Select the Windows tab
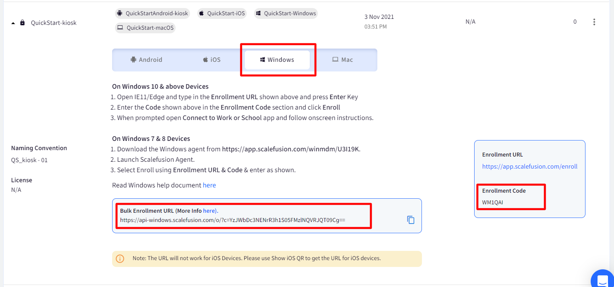 277,60
